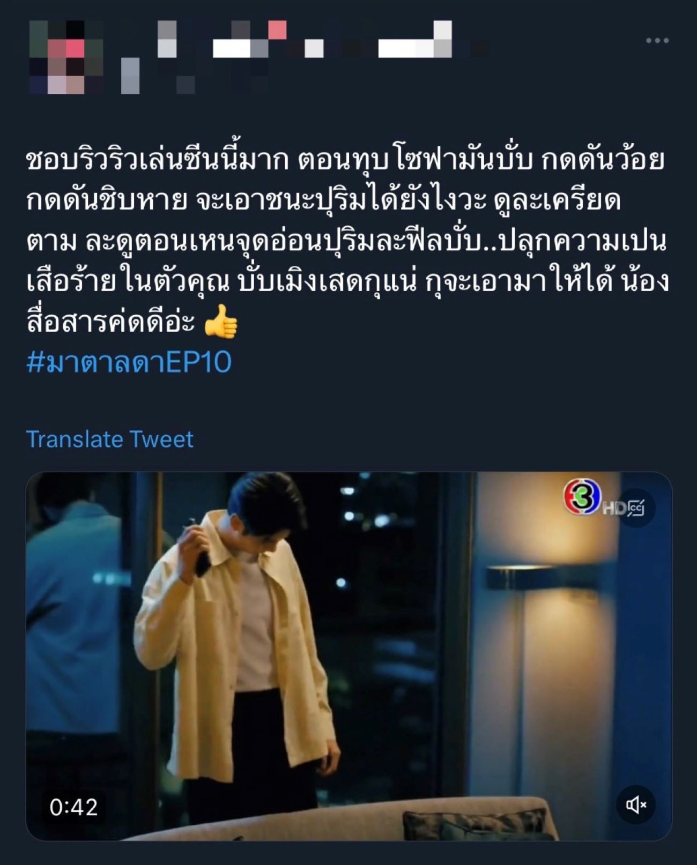
Task: Open the three-dot more options menu
Action: [x=657, y=41]
